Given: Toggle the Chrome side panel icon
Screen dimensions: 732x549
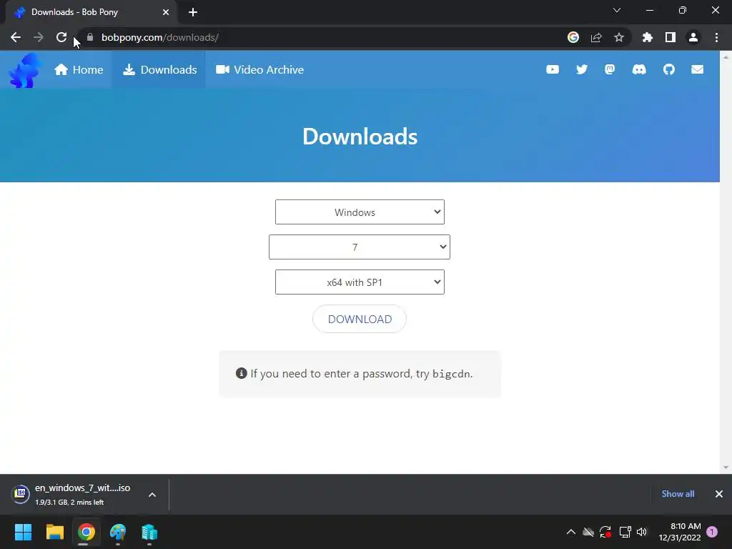Looking at the screenshot, I should click(x=671, y=37).
